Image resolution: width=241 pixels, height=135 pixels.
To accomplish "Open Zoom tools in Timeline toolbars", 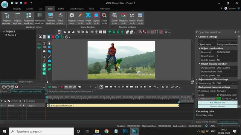I will (114, 18).
